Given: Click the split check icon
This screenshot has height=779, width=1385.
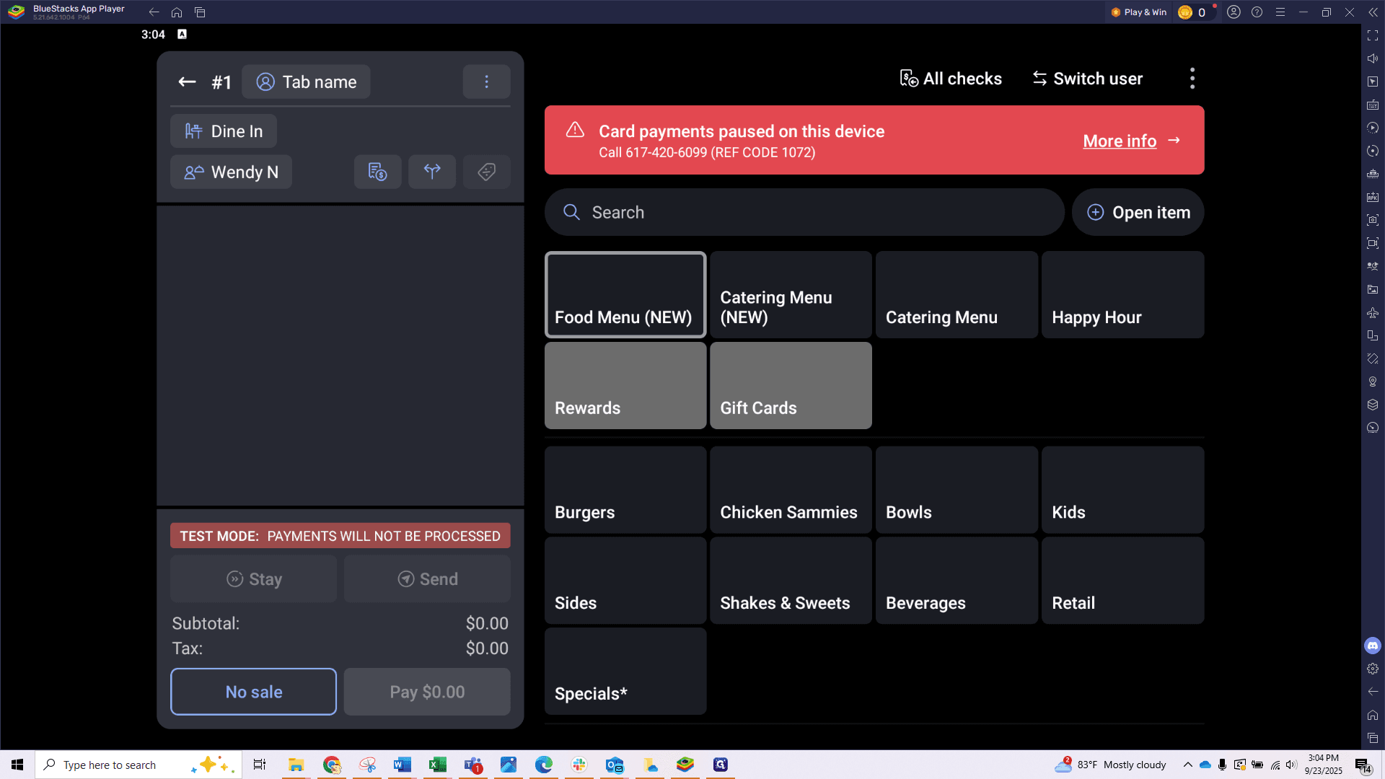Looking at the screenshot, I should click(432, 172).
